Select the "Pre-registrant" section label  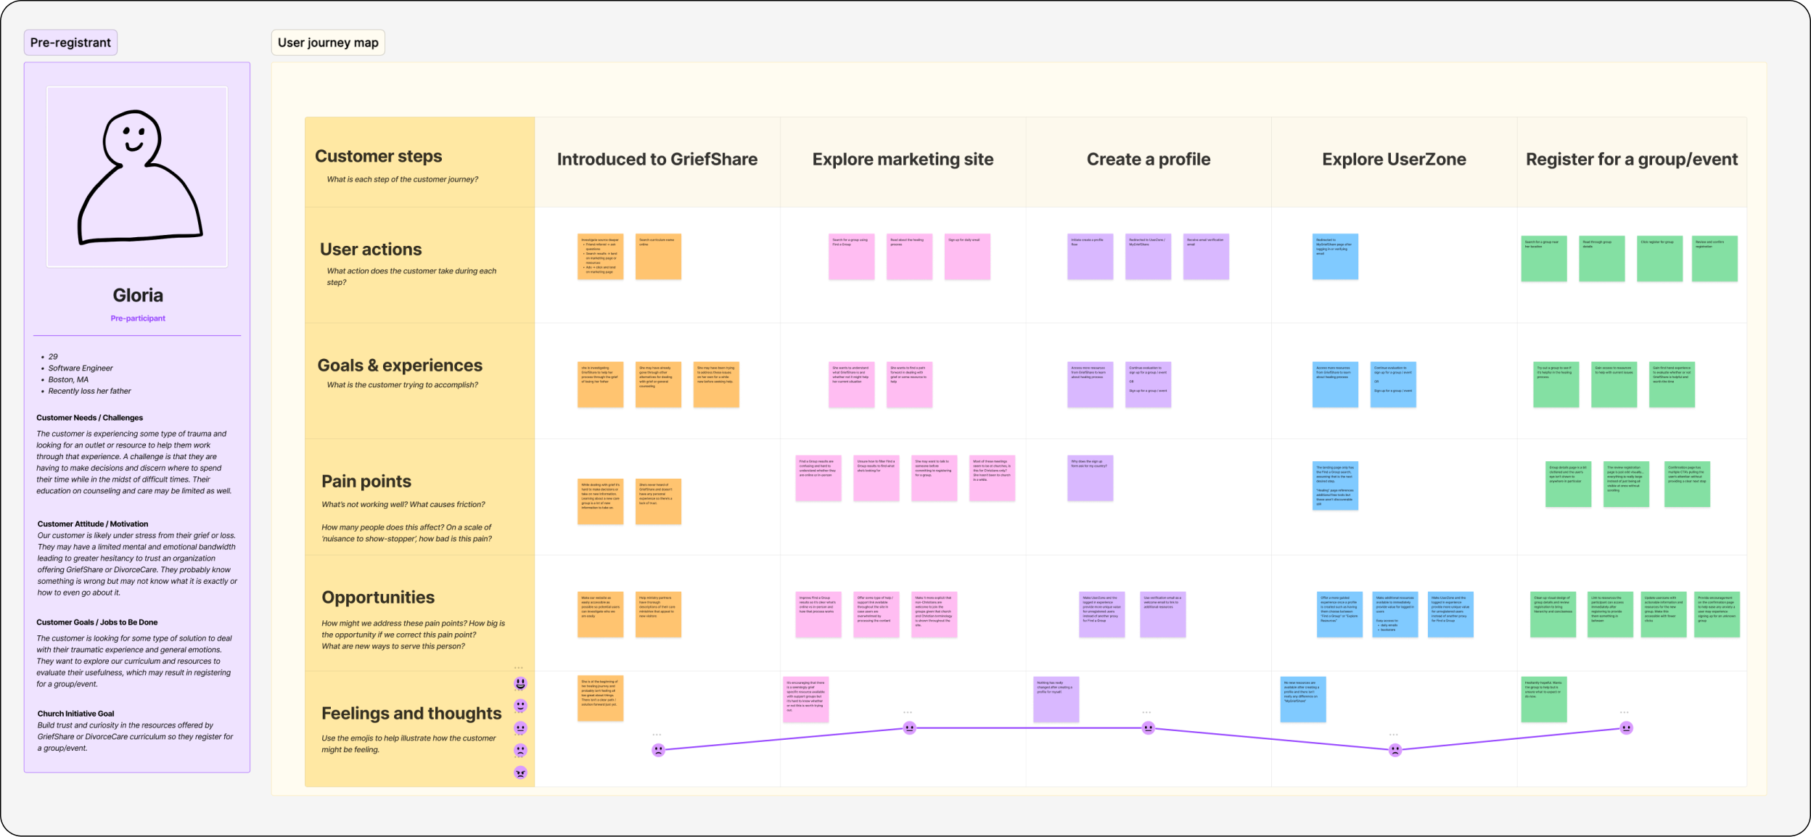(x=70, y=43)
